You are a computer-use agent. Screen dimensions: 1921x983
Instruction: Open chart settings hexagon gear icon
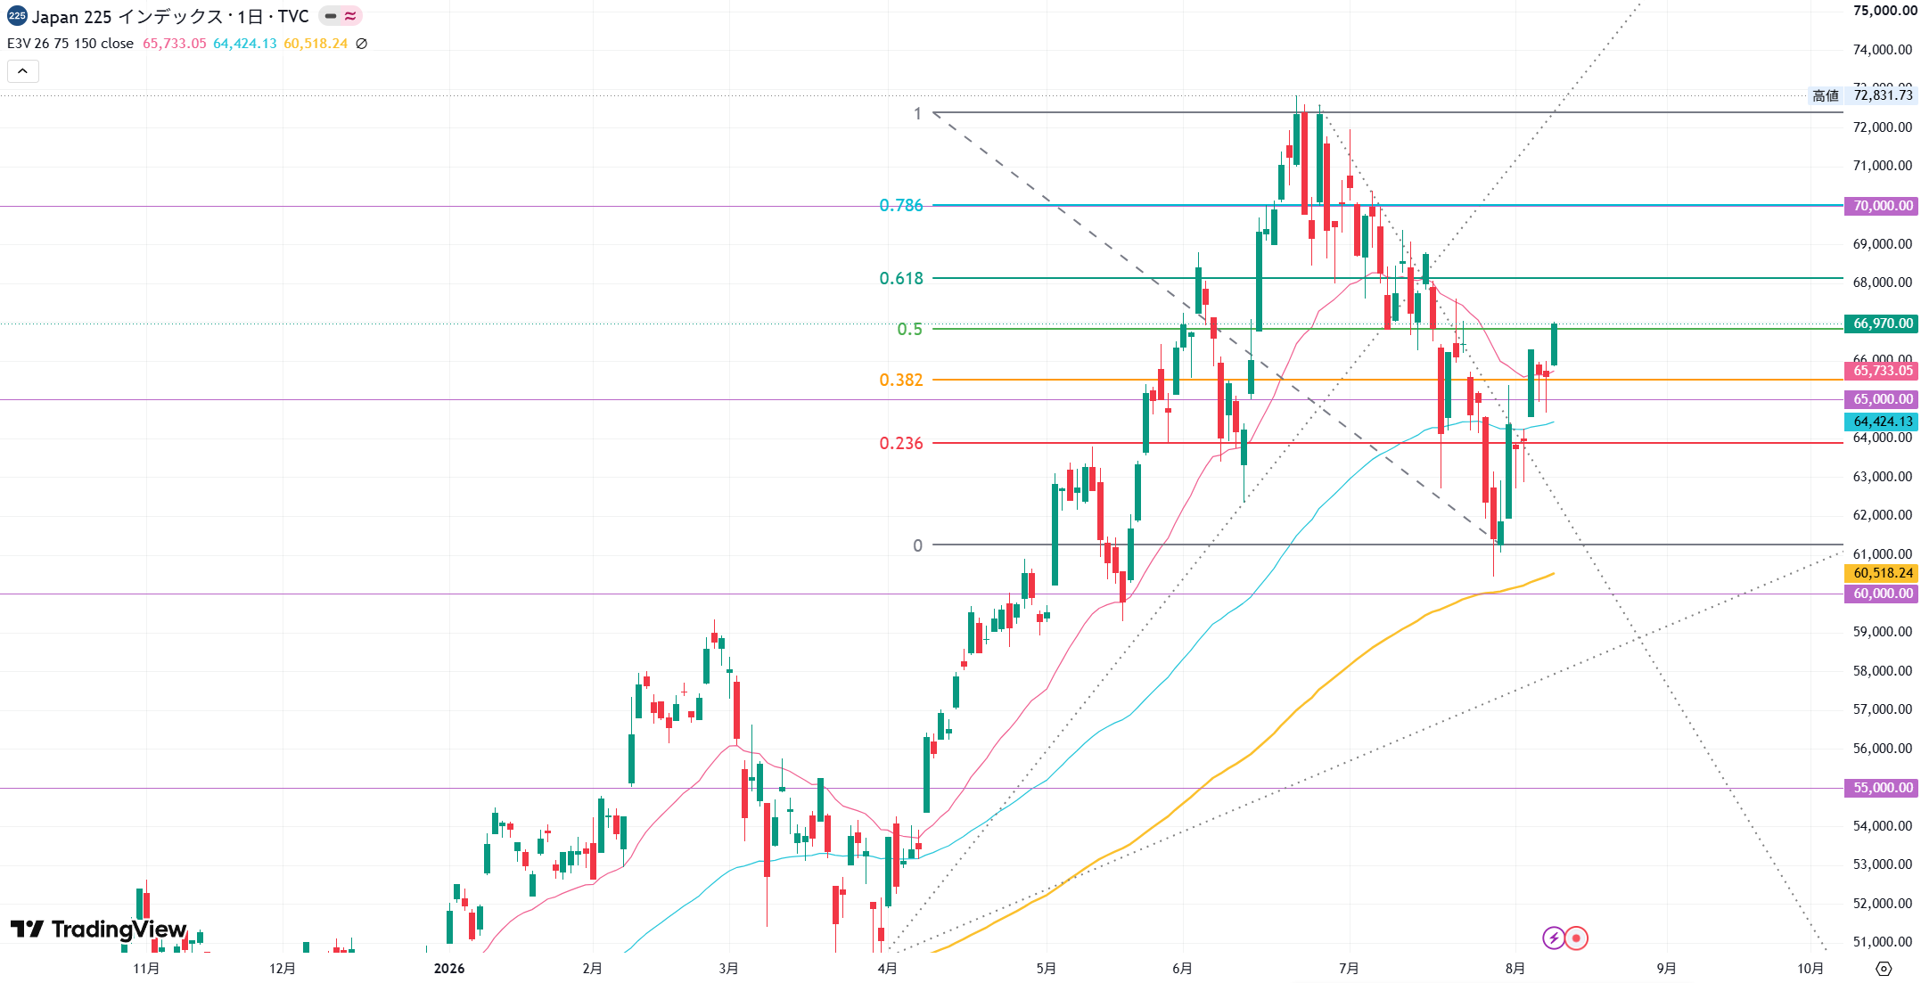point(1884,969)
